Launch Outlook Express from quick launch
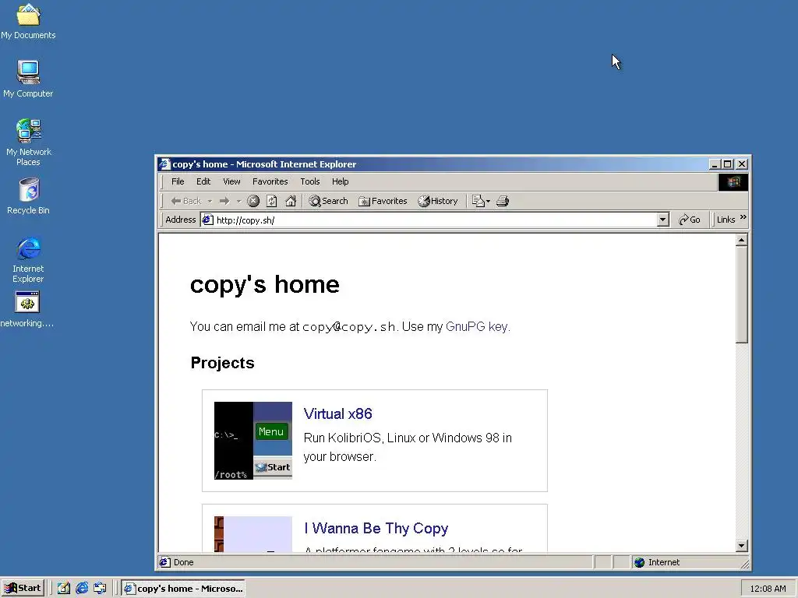 (x=100, y=589)
